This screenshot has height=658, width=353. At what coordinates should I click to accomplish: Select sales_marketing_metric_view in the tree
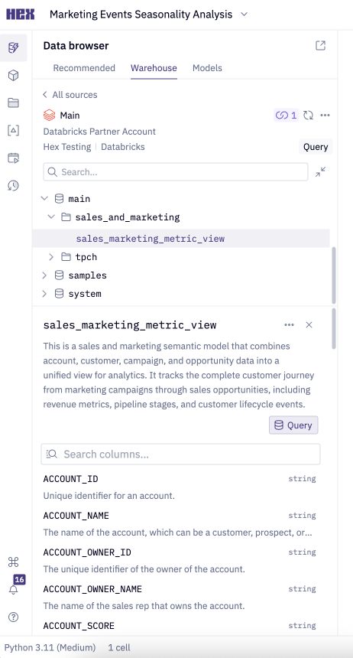181,239
